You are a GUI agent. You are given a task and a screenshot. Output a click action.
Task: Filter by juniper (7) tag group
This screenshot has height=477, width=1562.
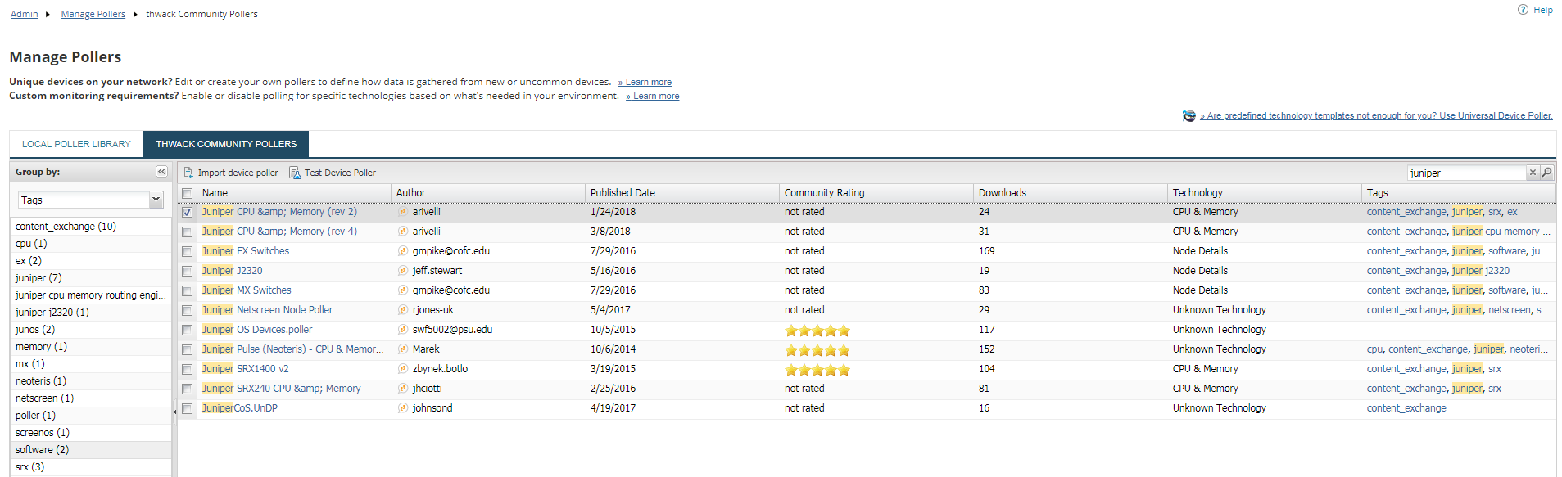point(38,278)
